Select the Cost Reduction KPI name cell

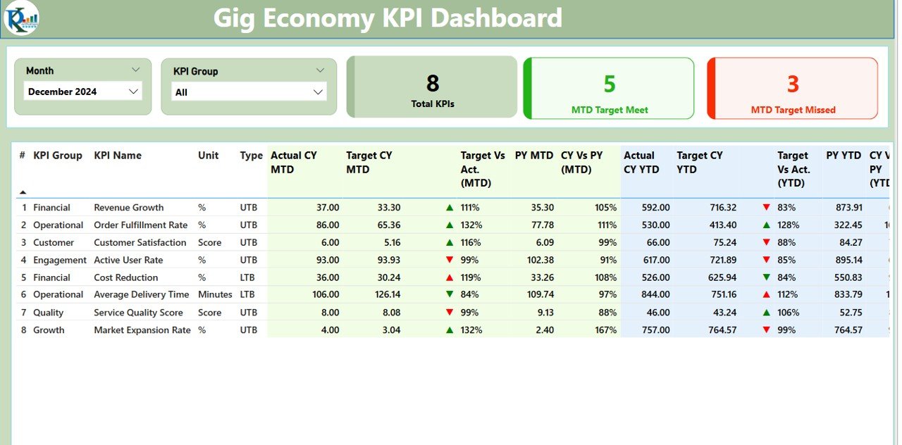click(126, 277)
